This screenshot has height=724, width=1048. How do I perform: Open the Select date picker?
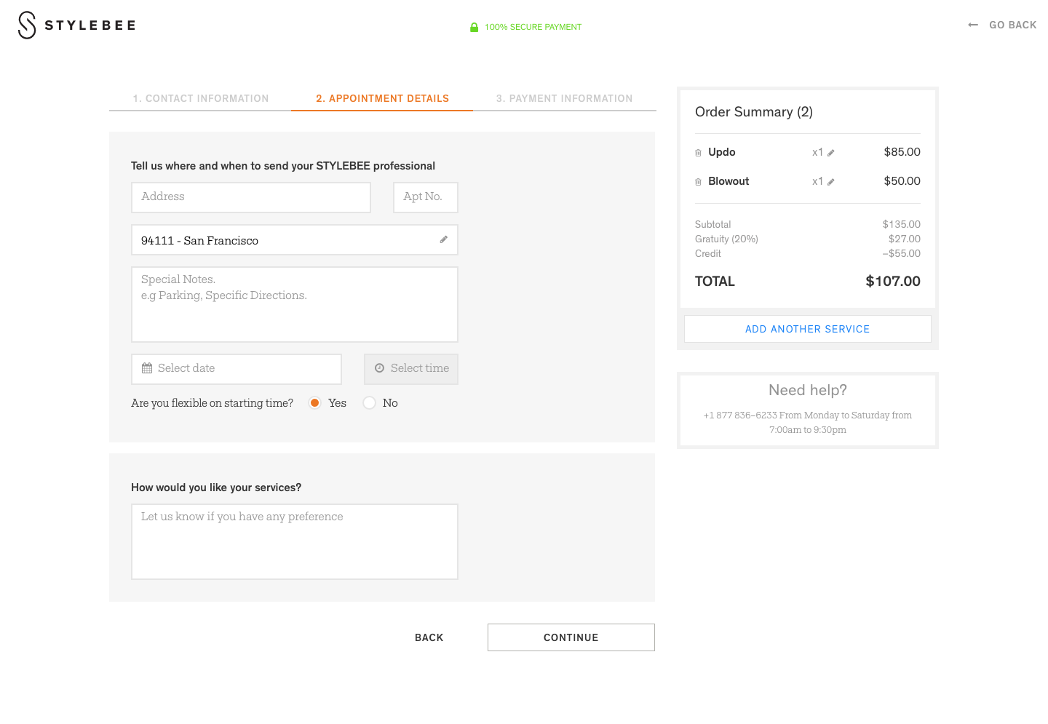coord(237,369)
